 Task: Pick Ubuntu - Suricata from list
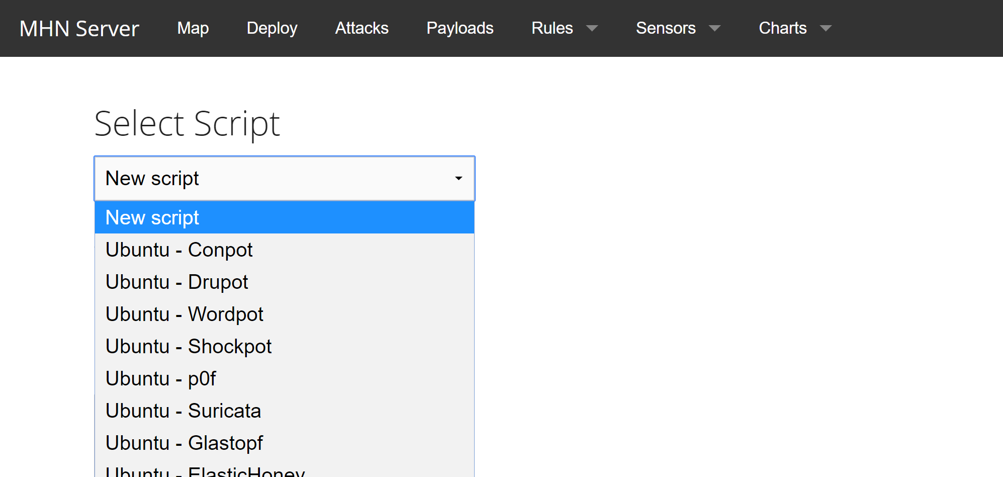pyautogui.click(x=284, y=411)
